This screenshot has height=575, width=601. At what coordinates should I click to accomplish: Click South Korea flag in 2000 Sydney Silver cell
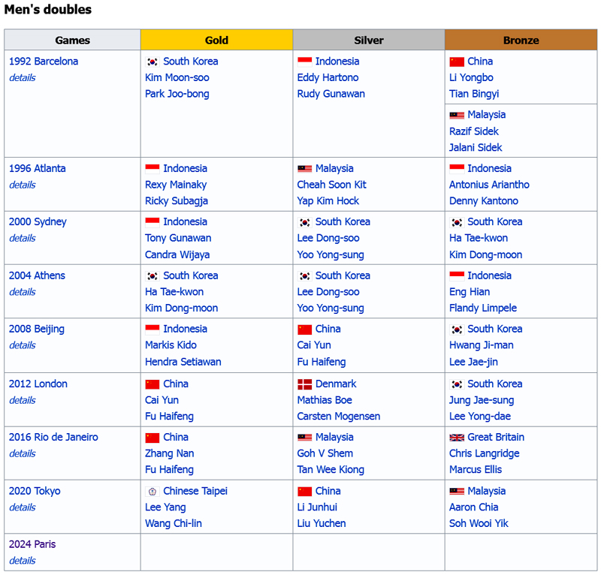[304, 222]
